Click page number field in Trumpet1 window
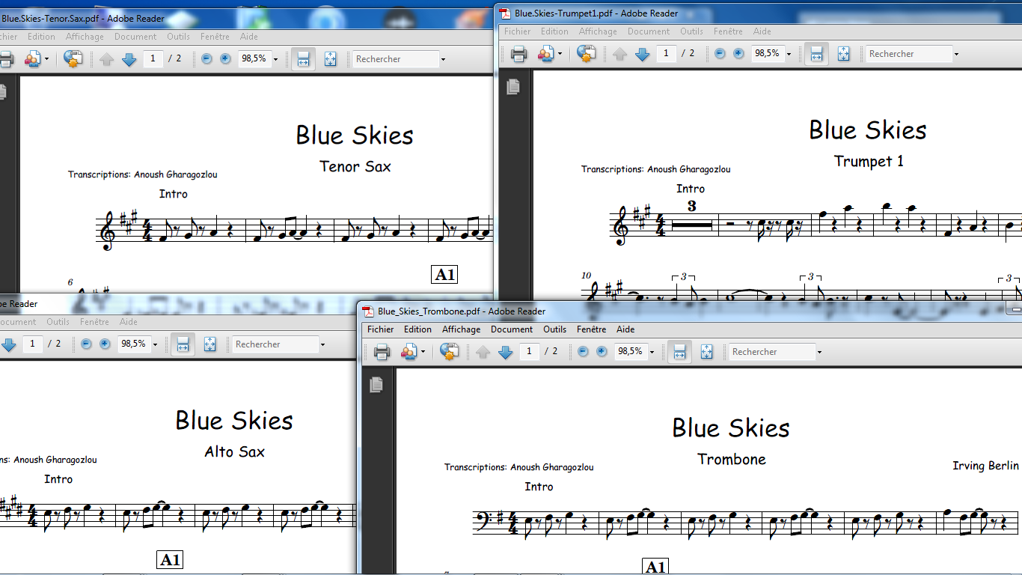The width and height of the screenshot is (1022, 575). [666, 53]
